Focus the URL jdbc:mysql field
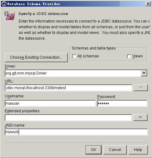152x158 pixels. [x=68, y=88]
